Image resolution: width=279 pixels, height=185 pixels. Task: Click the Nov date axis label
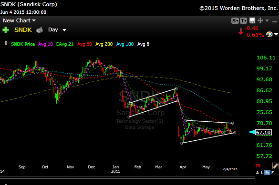[x=71, y=167]
